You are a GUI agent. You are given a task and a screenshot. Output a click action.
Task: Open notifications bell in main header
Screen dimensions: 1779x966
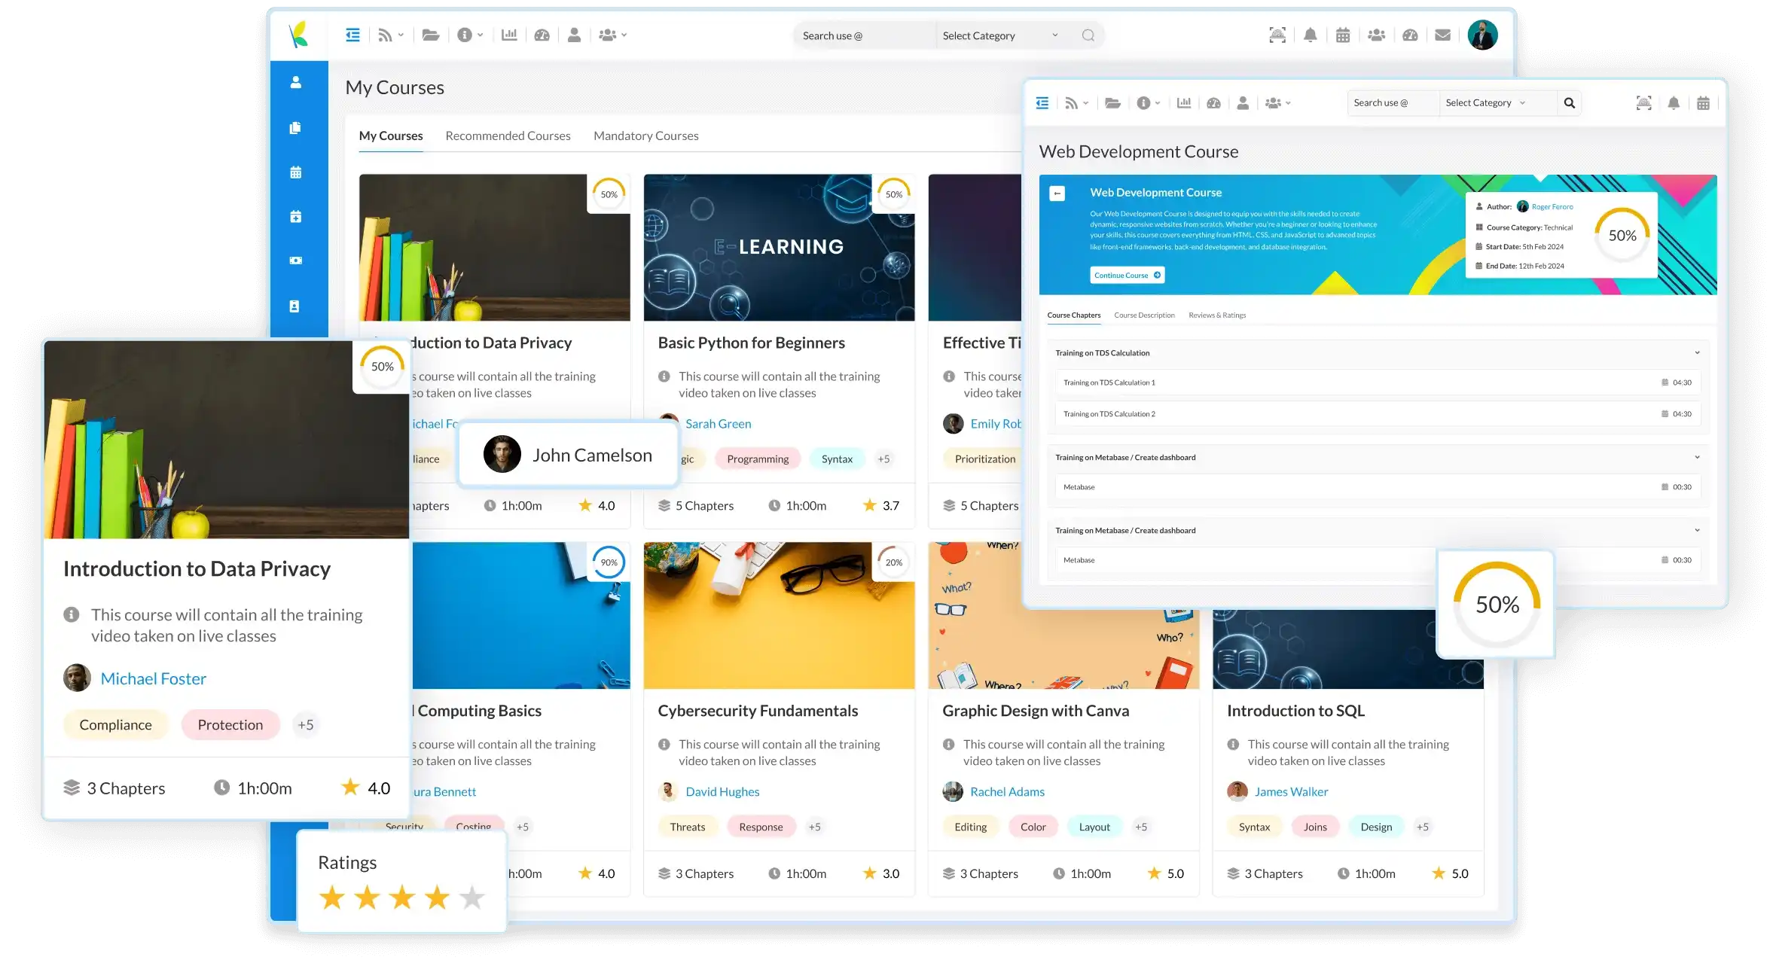coord(1311,35)
